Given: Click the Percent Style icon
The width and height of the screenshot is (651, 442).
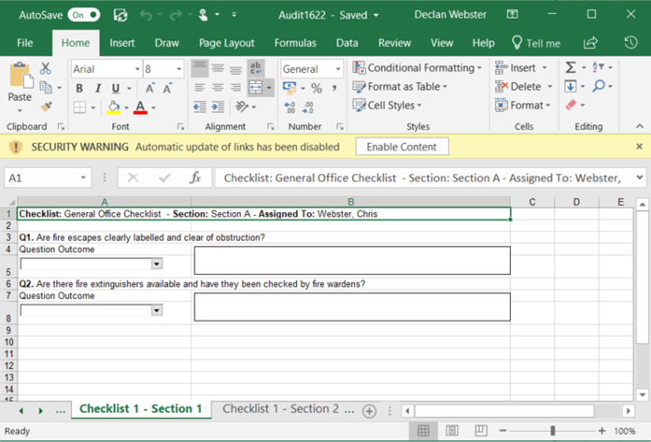Looking at the screenshot, I should 316,88.
